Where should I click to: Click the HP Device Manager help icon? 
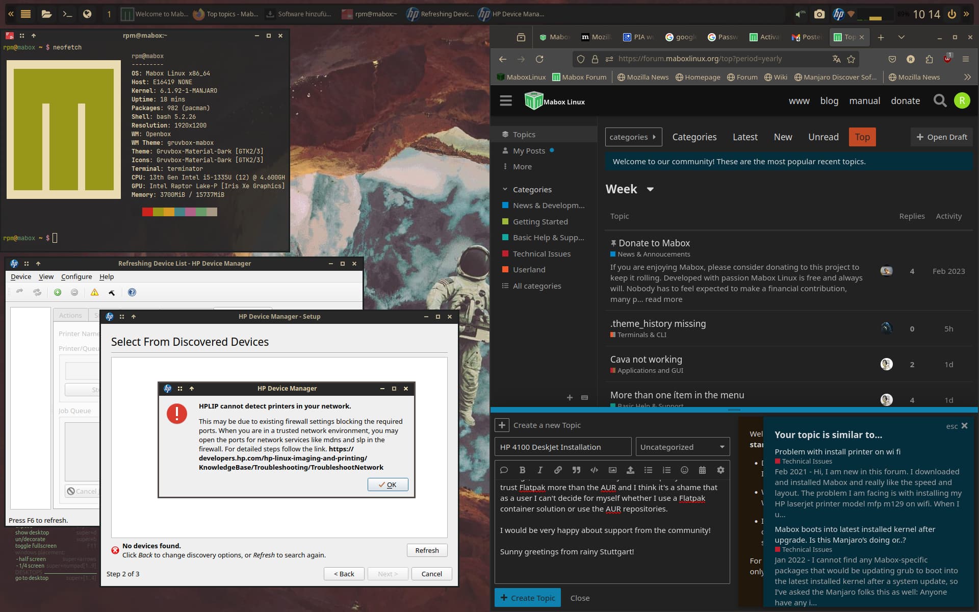[132, 292]
